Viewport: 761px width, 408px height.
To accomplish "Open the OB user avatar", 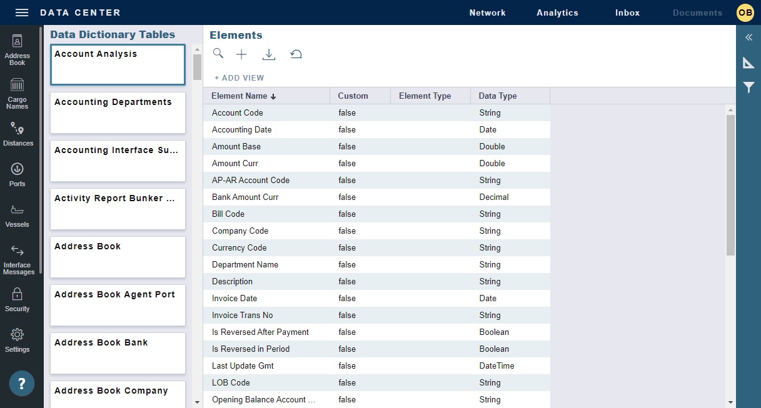I will (745, 12).
